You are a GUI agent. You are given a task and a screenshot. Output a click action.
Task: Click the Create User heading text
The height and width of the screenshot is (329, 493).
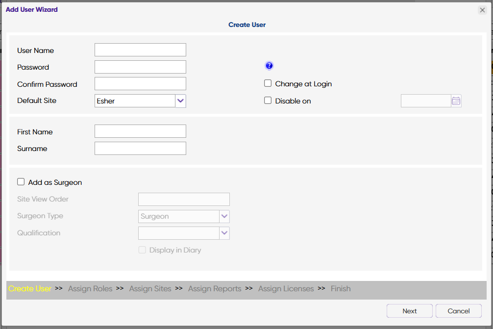tap(247, 25)
